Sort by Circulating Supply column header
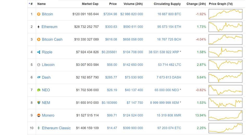 click(x=167, y=4)
